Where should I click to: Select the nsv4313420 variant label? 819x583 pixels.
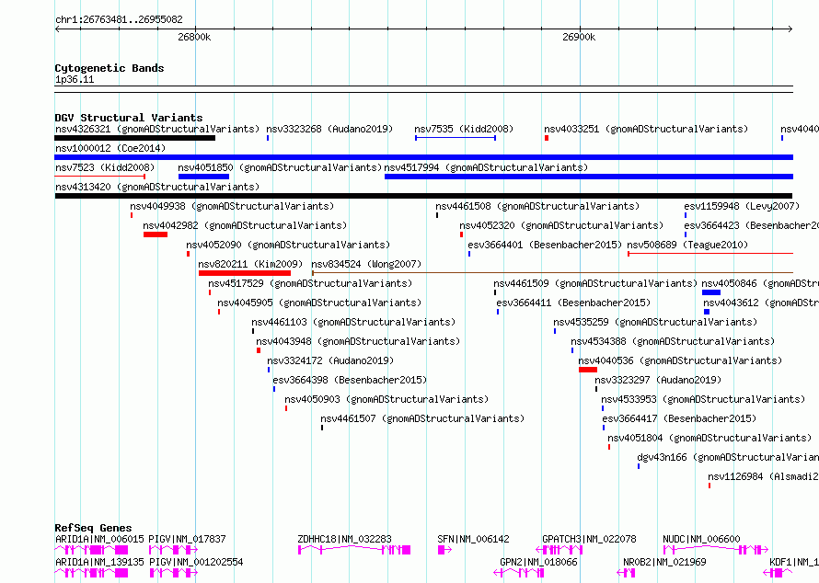pos(157,187)
